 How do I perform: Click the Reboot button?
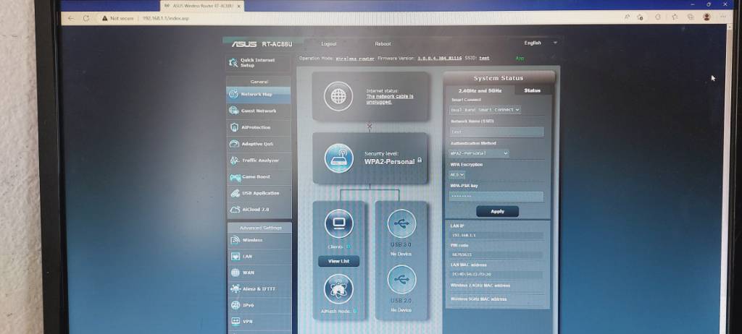383,43
